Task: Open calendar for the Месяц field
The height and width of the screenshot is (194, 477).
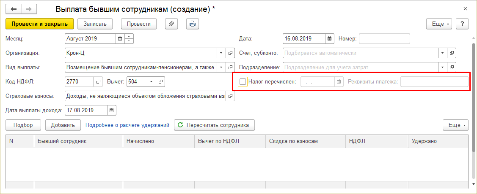Action: coord(120,39)
